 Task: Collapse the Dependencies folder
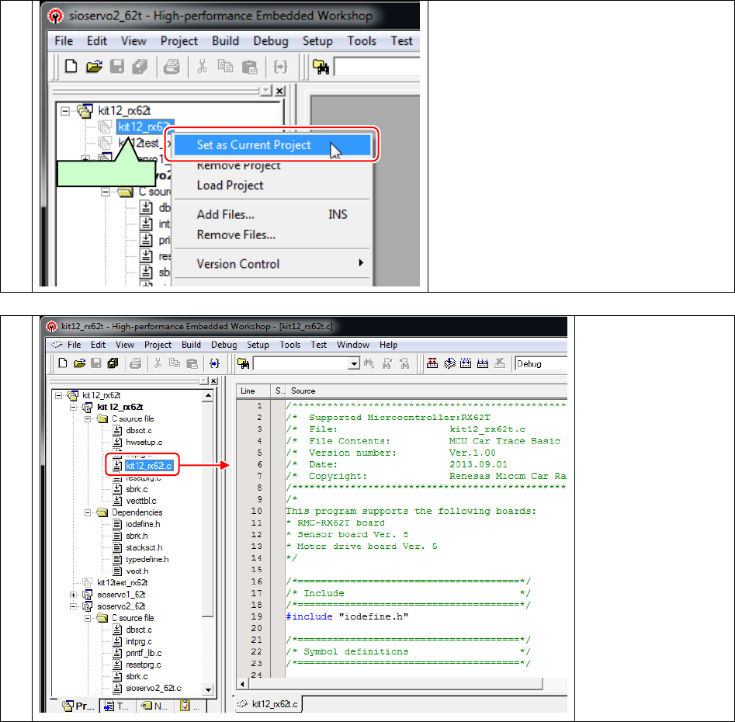pos(88,513)
